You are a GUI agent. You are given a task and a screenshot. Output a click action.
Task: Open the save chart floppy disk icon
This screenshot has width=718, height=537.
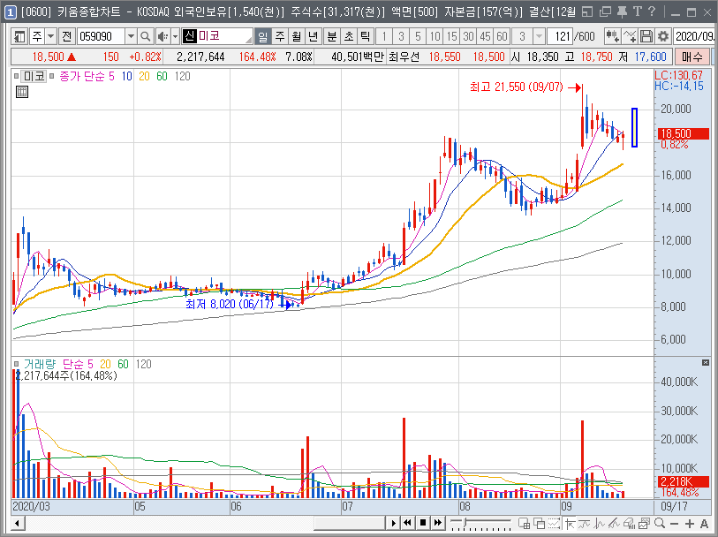(646, 36)
